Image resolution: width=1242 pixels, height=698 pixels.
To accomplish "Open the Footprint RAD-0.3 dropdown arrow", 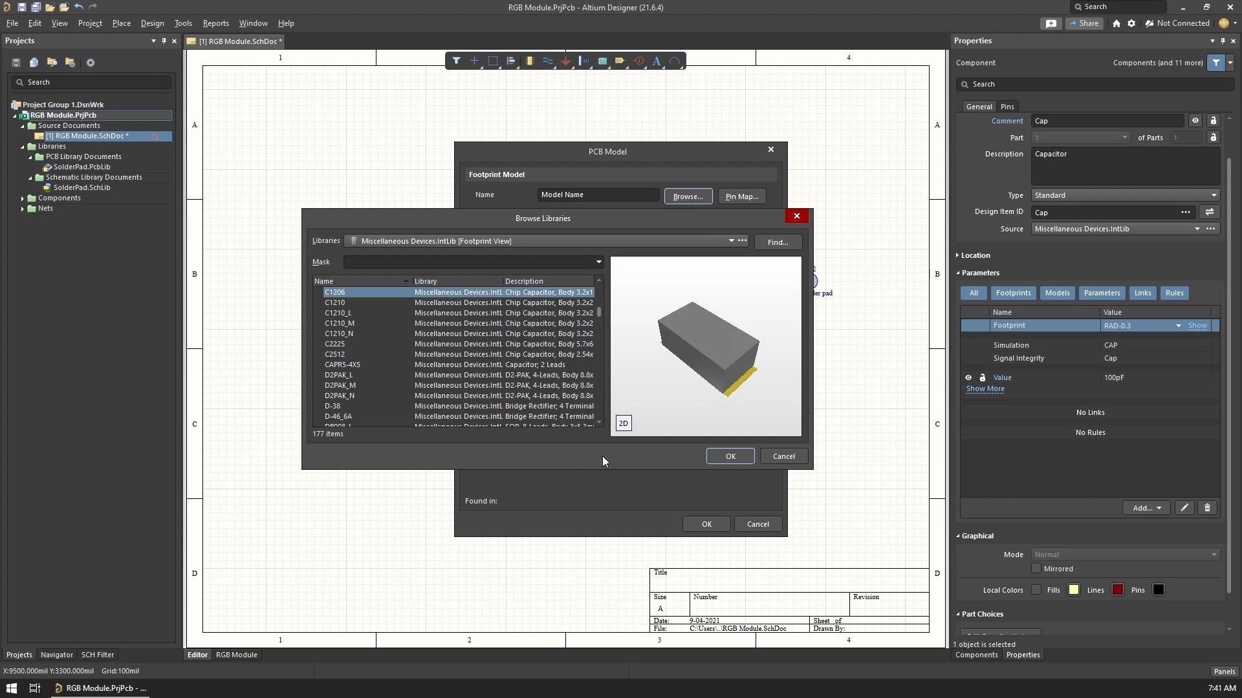I will (x=1178, y=326).
